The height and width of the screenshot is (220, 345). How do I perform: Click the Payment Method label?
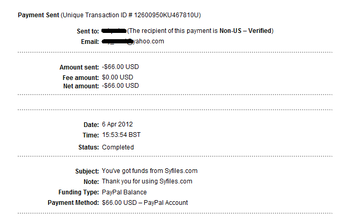[73, 202]
